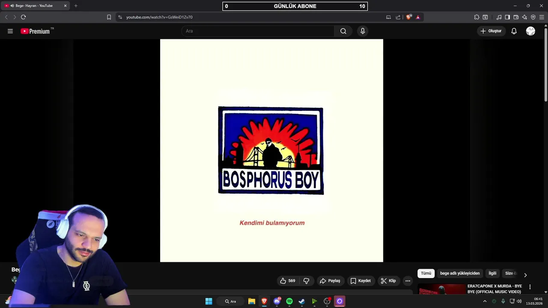Screen dimensions: 548x308
Task: Like the video (569 likes)
Action: 288,281
